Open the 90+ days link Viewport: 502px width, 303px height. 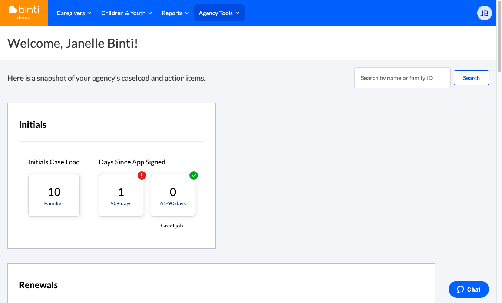tap(121, 203)
